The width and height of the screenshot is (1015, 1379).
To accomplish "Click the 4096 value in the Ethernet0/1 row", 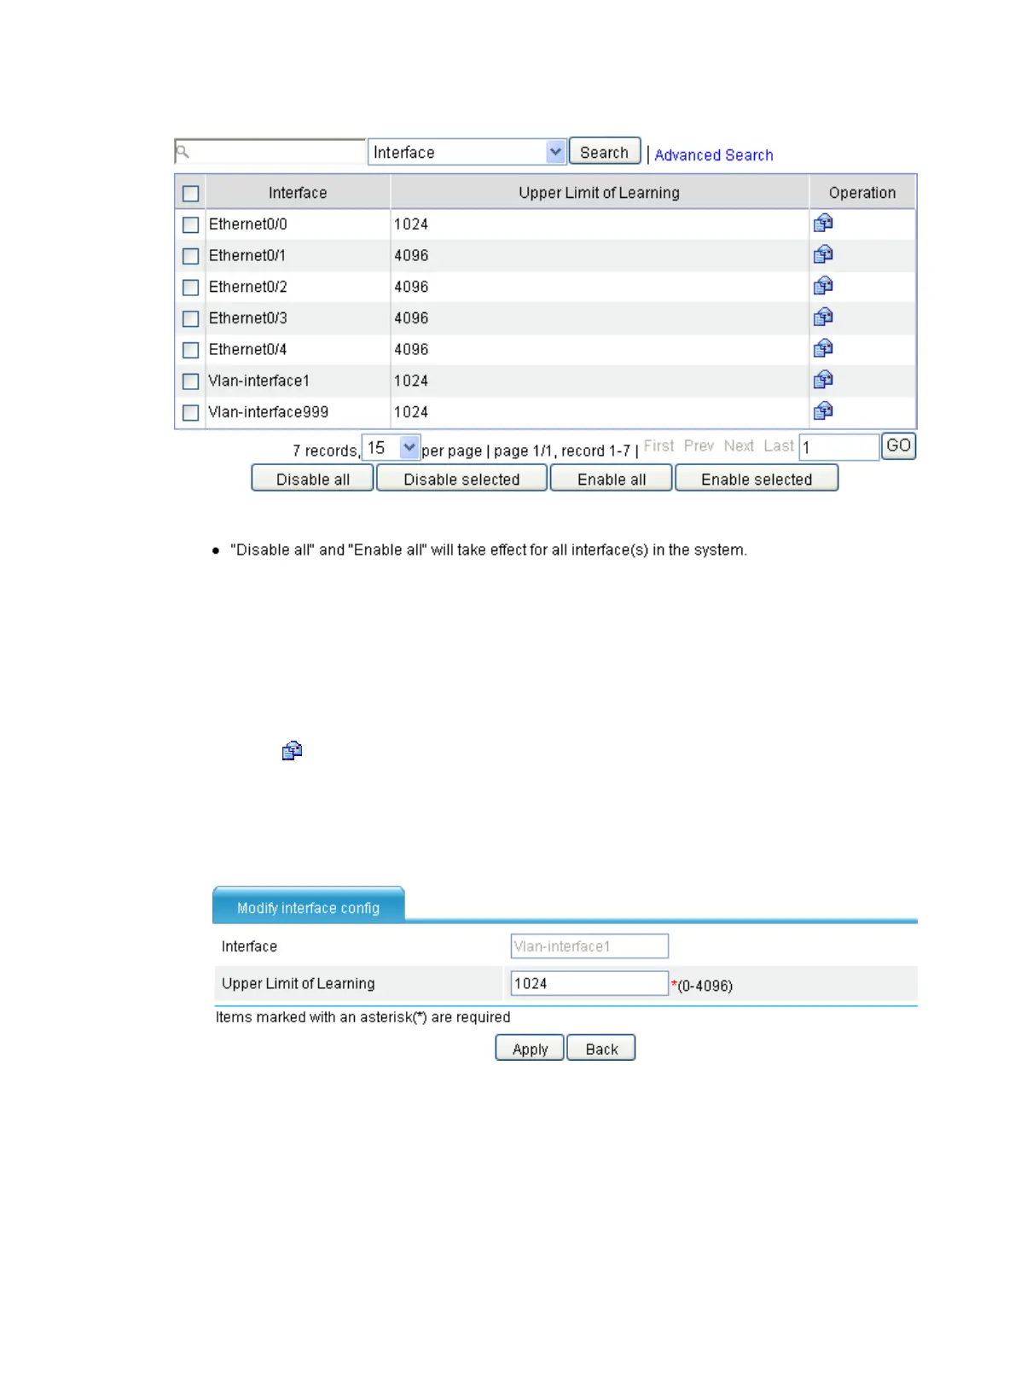I will point(411,256).
